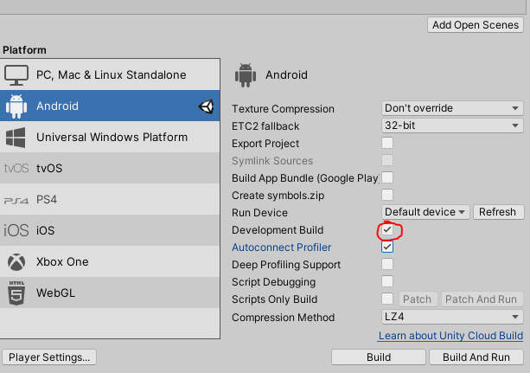This screenshot has width=530, height=373.
Task: Click the iOS platform icon
Action: coord(16,230)
